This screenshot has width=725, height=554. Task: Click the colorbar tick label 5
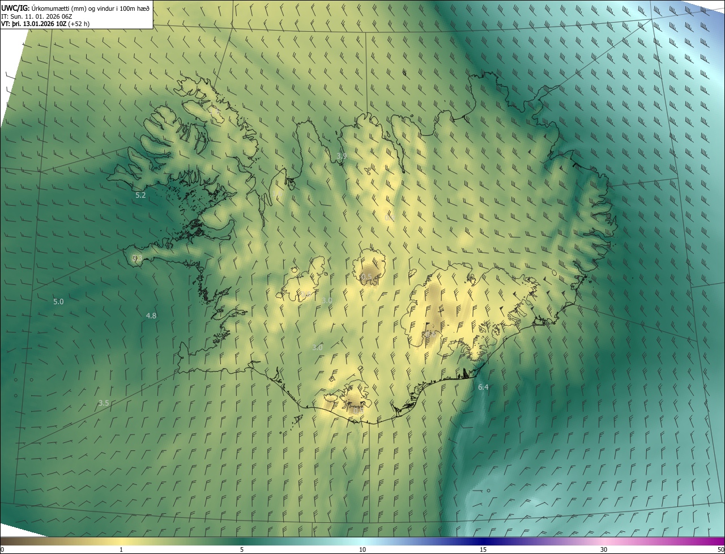pos(242,549)
